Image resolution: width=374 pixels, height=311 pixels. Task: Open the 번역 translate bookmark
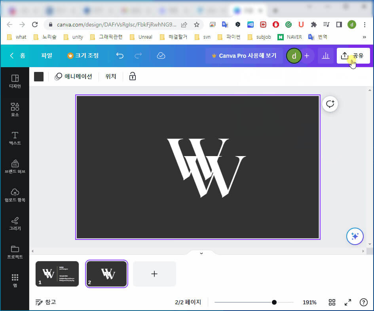point(317,37)
